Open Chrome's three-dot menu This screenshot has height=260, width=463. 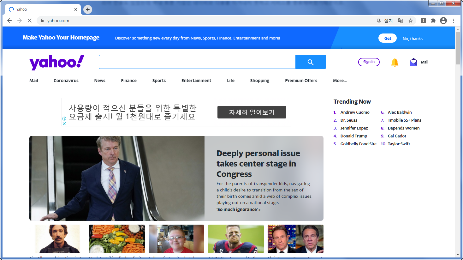454,21
